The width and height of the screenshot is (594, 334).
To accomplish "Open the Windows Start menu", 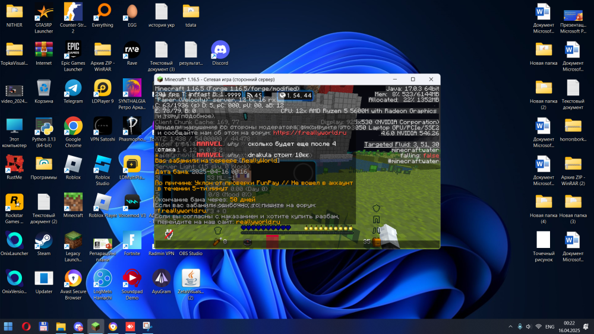I will click(x=8, y=326).
